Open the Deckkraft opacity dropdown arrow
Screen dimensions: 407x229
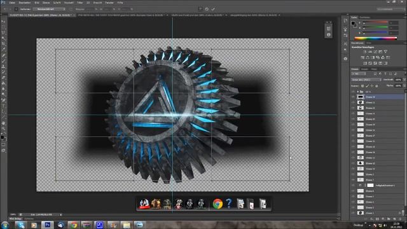pyautogui.click(x=404, y=80)
